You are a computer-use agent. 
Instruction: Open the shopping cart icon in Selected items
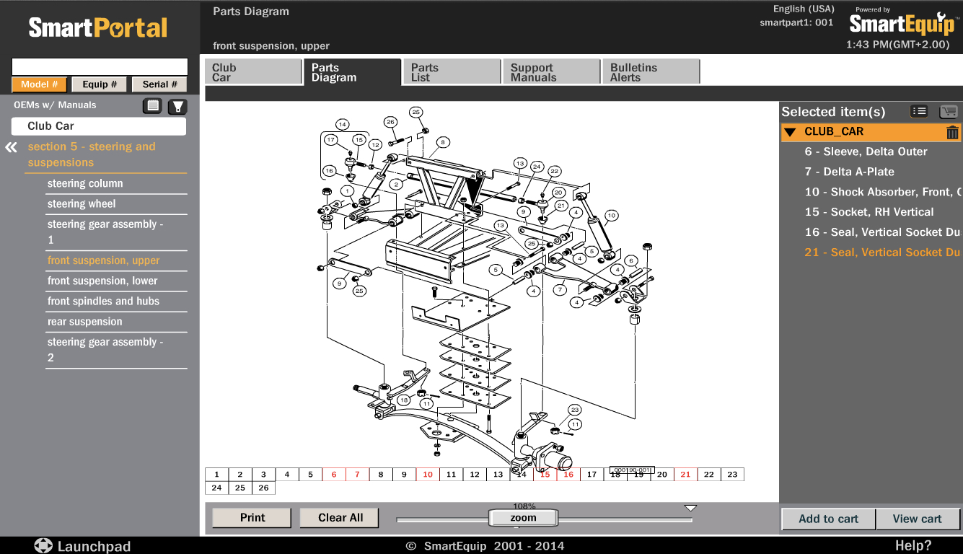(949, 111)
